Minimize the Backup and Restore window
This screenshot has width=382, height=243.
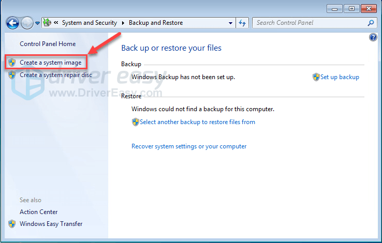pos(334,9)
